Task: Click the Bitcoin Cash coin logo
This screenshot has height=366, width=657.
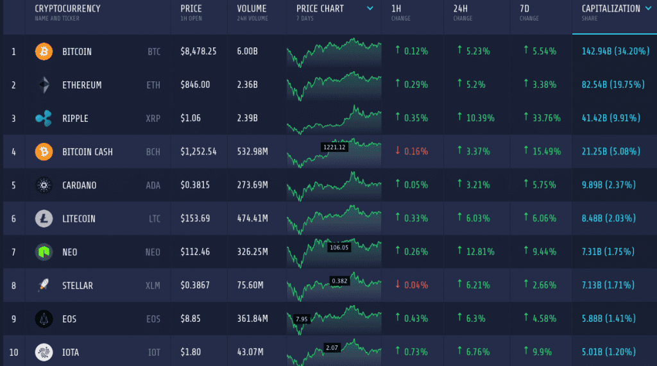Action: pos(44,152)
